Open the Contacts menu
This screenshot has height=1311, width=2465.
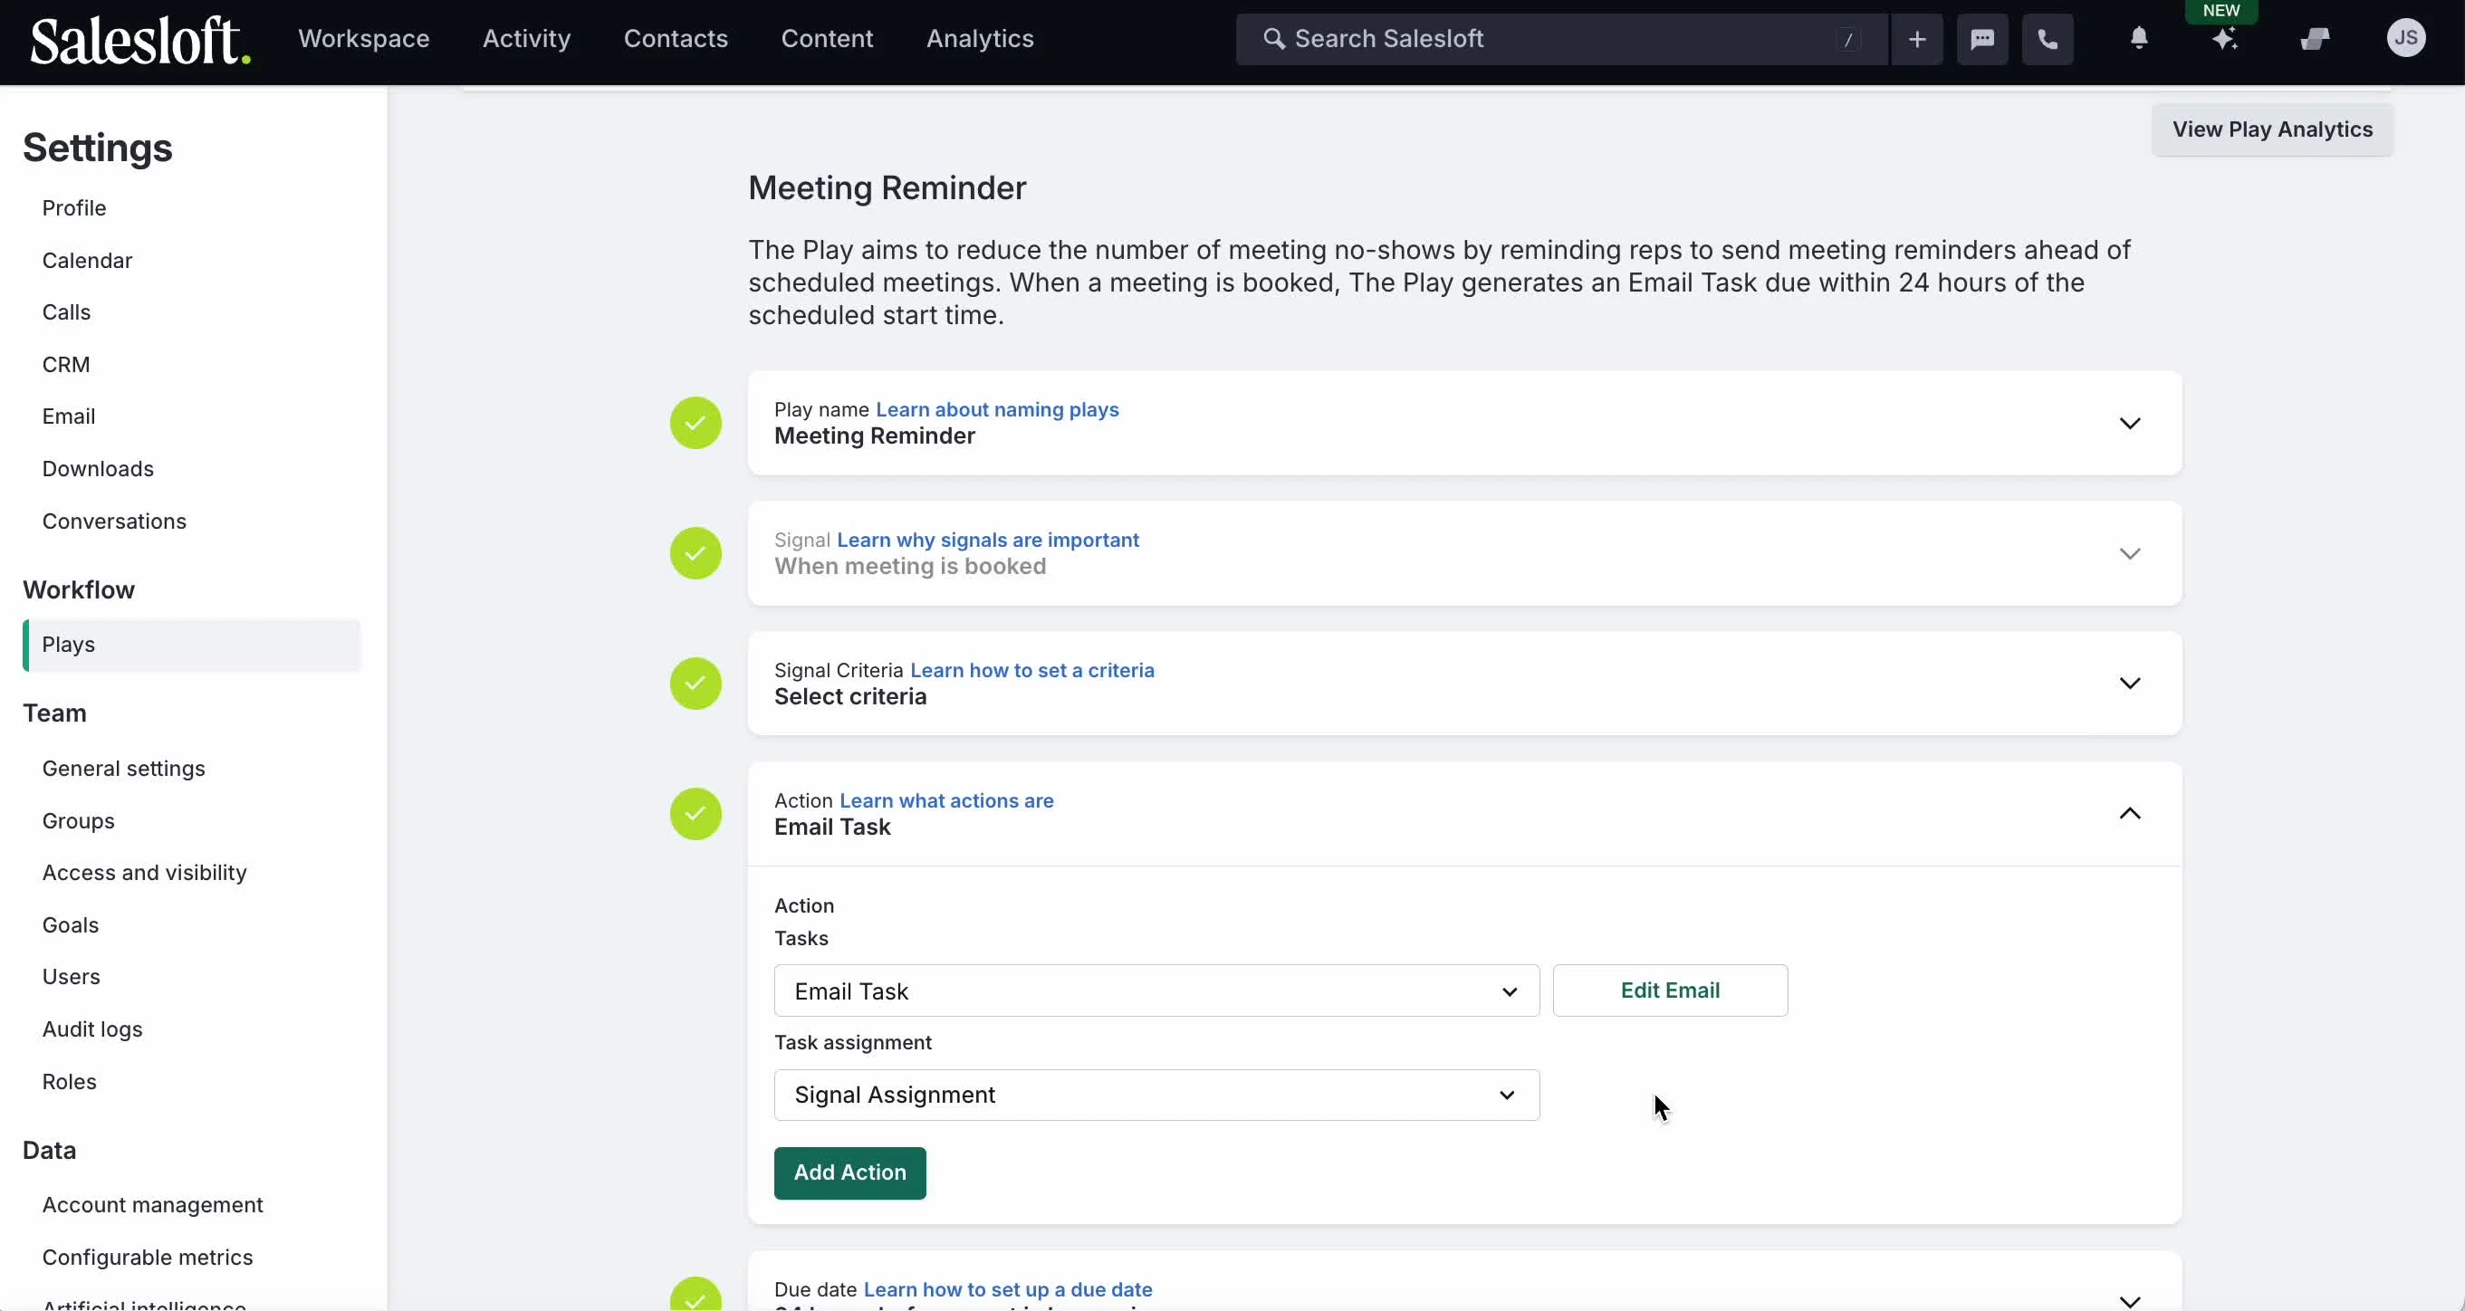pos(676,38)
